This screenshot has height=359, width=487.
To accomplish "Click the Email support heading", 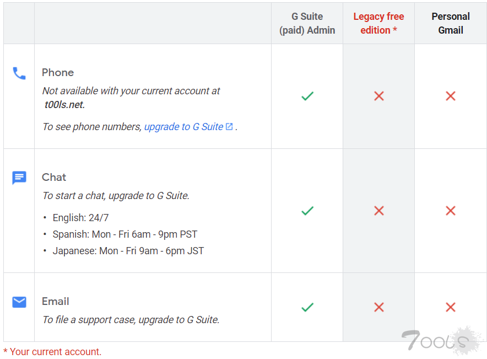I will click(55, 301).
